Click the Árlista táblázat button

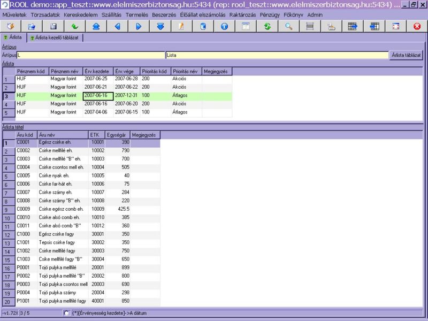[406, 55]
